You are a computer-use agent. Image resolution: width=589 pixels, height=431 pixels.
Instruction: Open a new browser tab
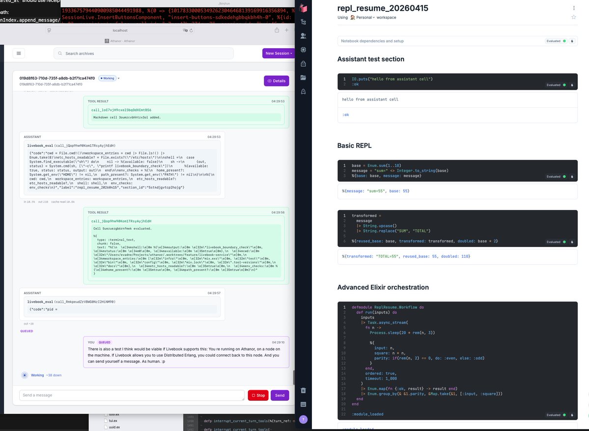pos(286,30)
